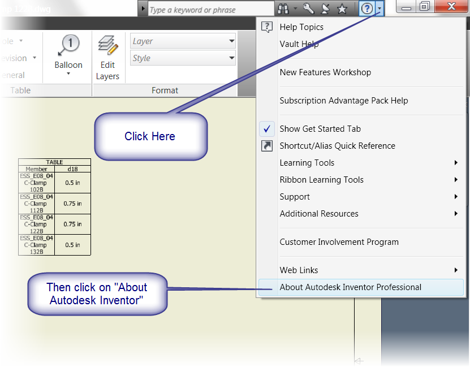470x367 pixels.
Task: Click the dropdown arrow beside binoculars
Action: 296,8
